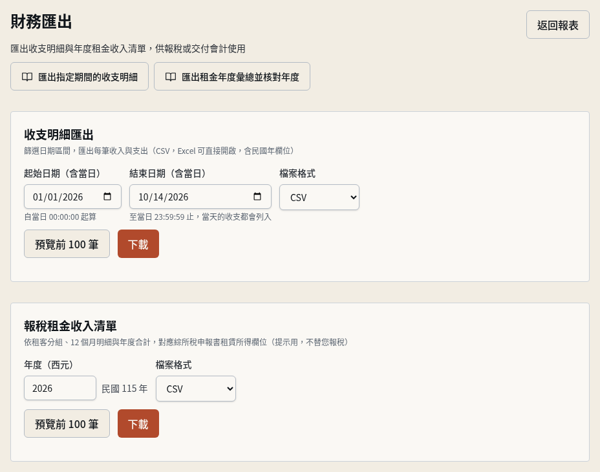Expand 檔案格式 dropdown in 報稅租金收入清單
This screenshot has width=600, height=472.
[x=195, y=389]
